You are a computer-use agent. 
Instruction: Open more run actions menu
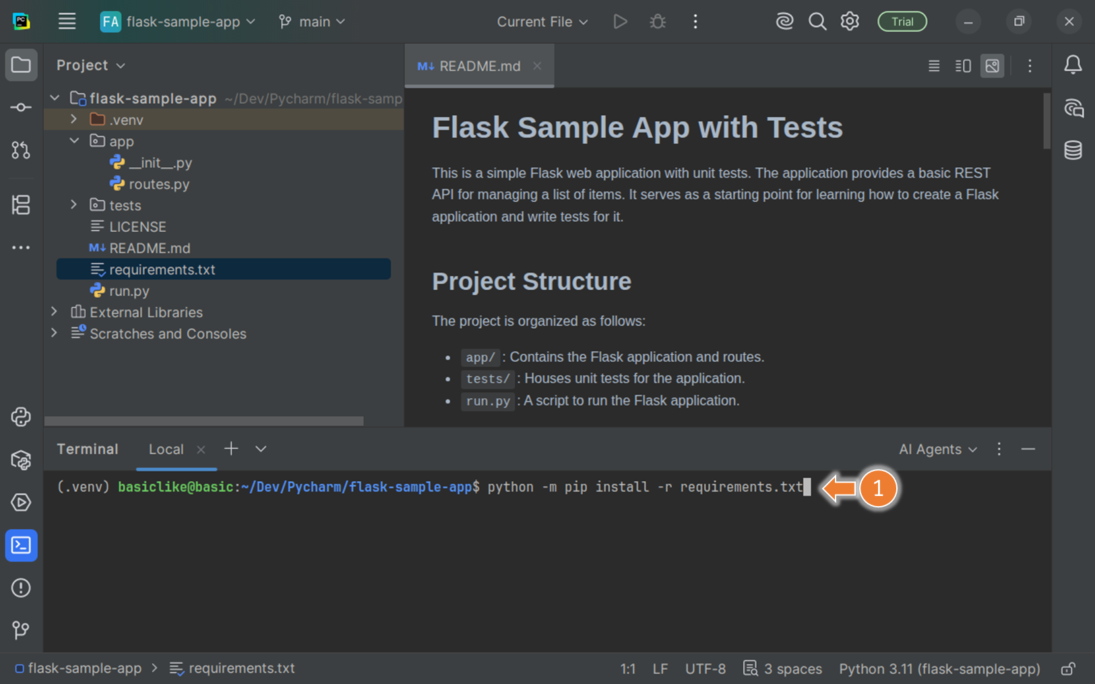(x=695, y=22)
